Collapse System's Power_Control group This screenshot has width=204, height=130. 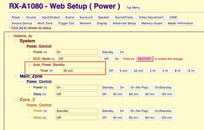click(22, 46)
